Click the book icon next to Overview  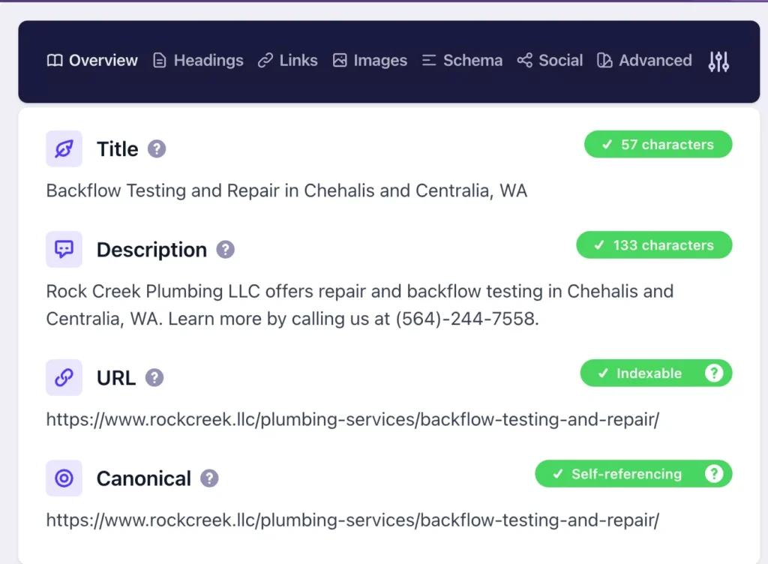(55, 61)
